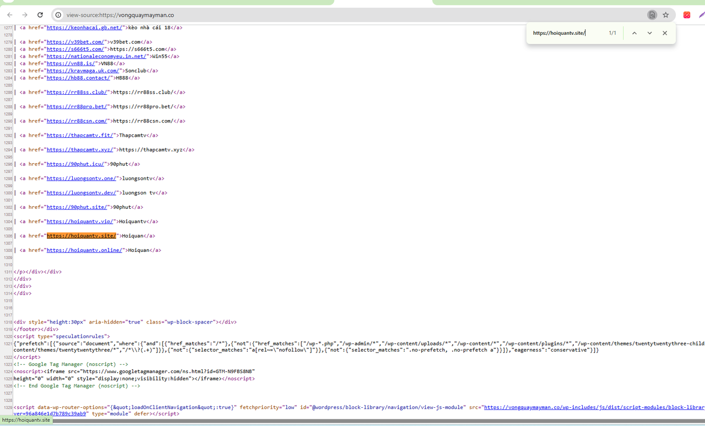Open the 90phut.site link
Image resolution: width=705 pixels, height=426 pixels.
[77, 207]
